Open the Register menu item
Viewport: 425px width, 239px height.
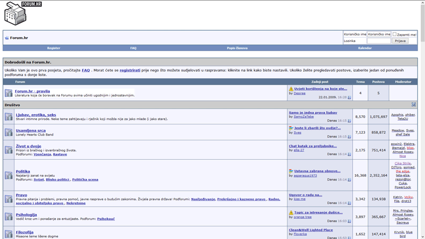click(x=54, y=48)
